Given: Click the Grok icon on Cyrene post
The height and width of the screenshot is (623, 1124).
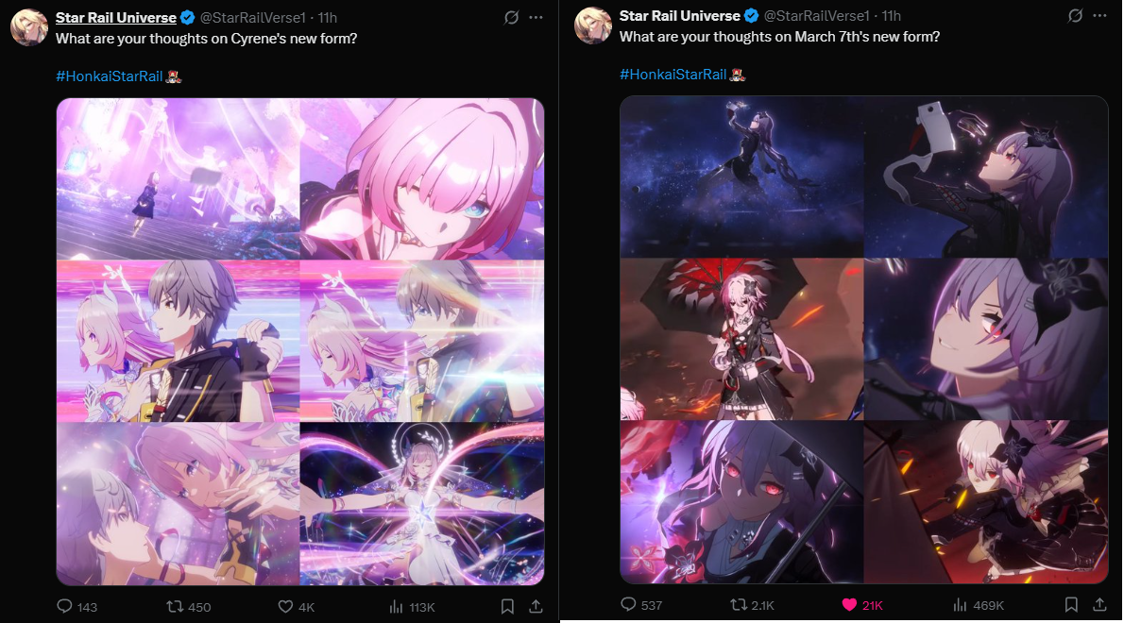Looking at the screenshot, I should pyautogui.click(x=511, y=17).
